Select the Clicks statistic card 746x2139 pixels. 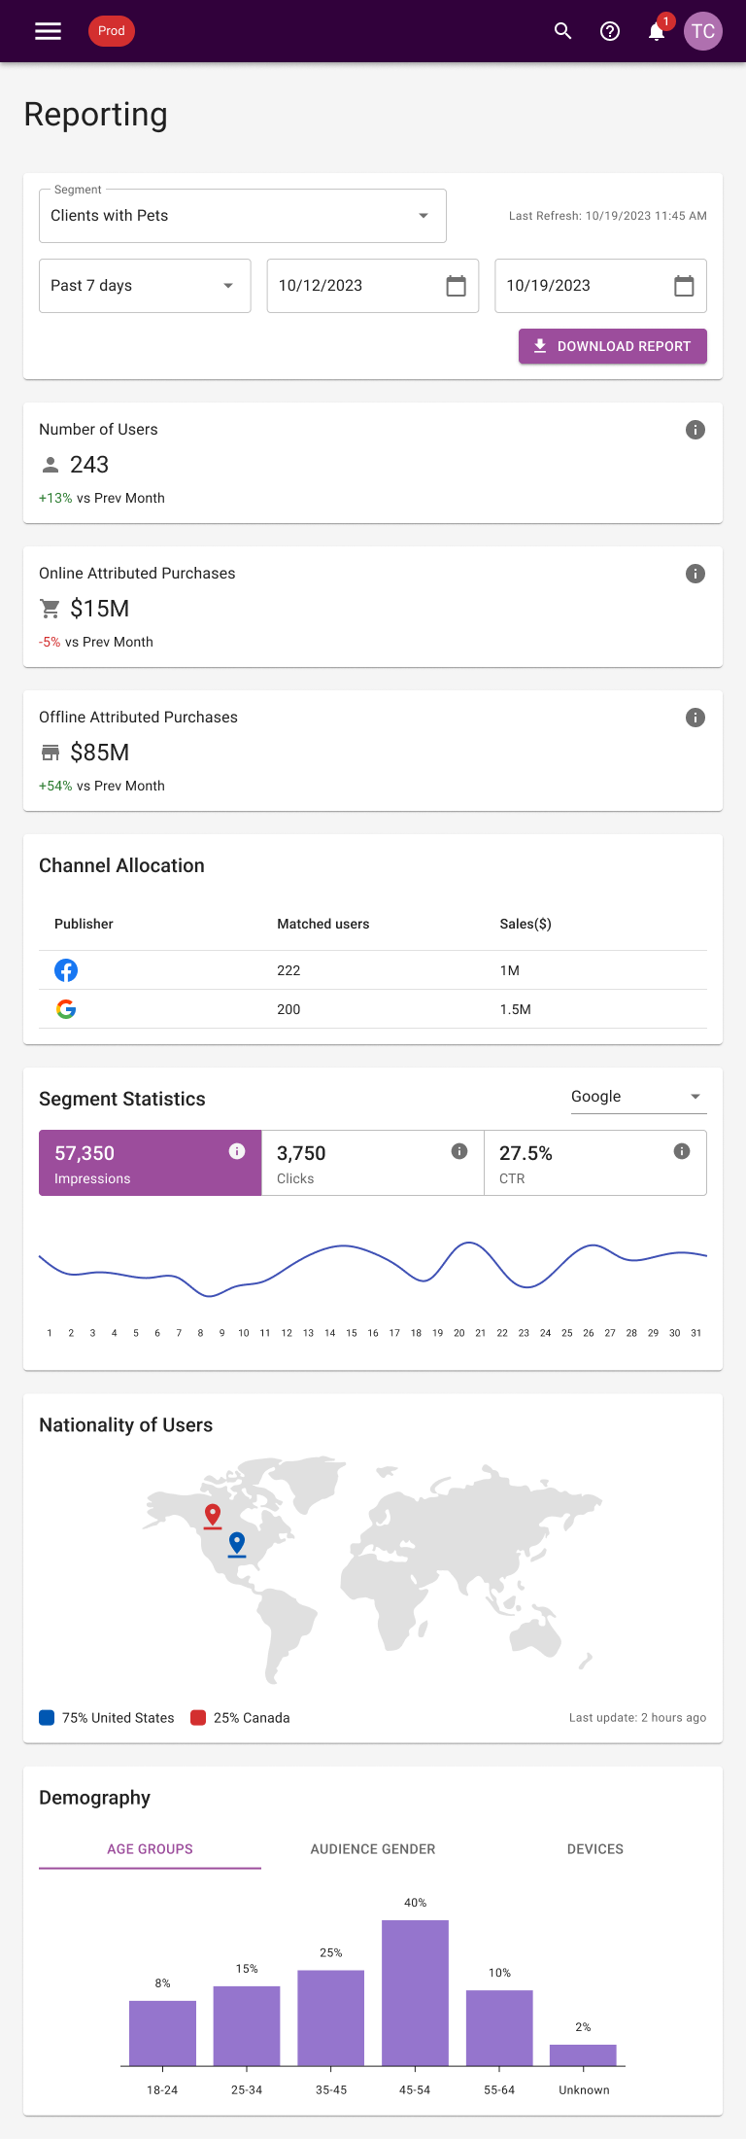(x=373, y=1163)
